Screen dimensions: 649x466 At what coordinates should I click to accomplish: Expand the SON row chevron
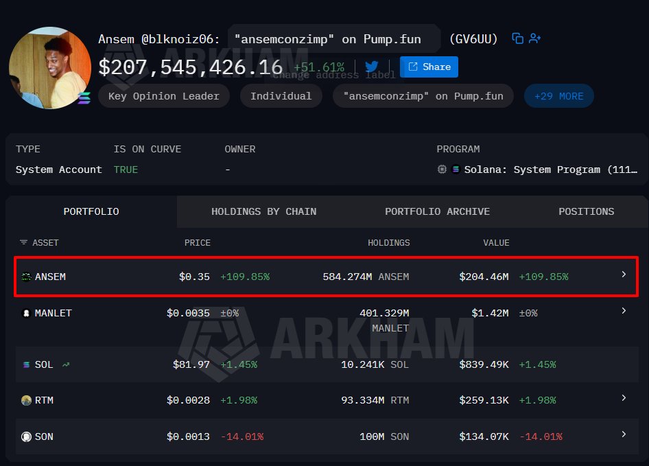[x=624, y=434]
